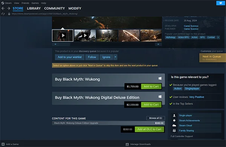Click the thumbnail strip left arrow
Viewport: 226px width, 147px height.
[55, 44]
